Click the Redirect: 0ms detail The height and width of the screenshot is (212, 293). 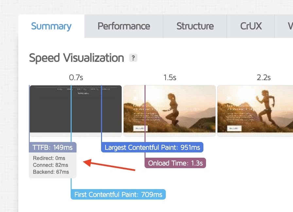[x=49, y=158]
